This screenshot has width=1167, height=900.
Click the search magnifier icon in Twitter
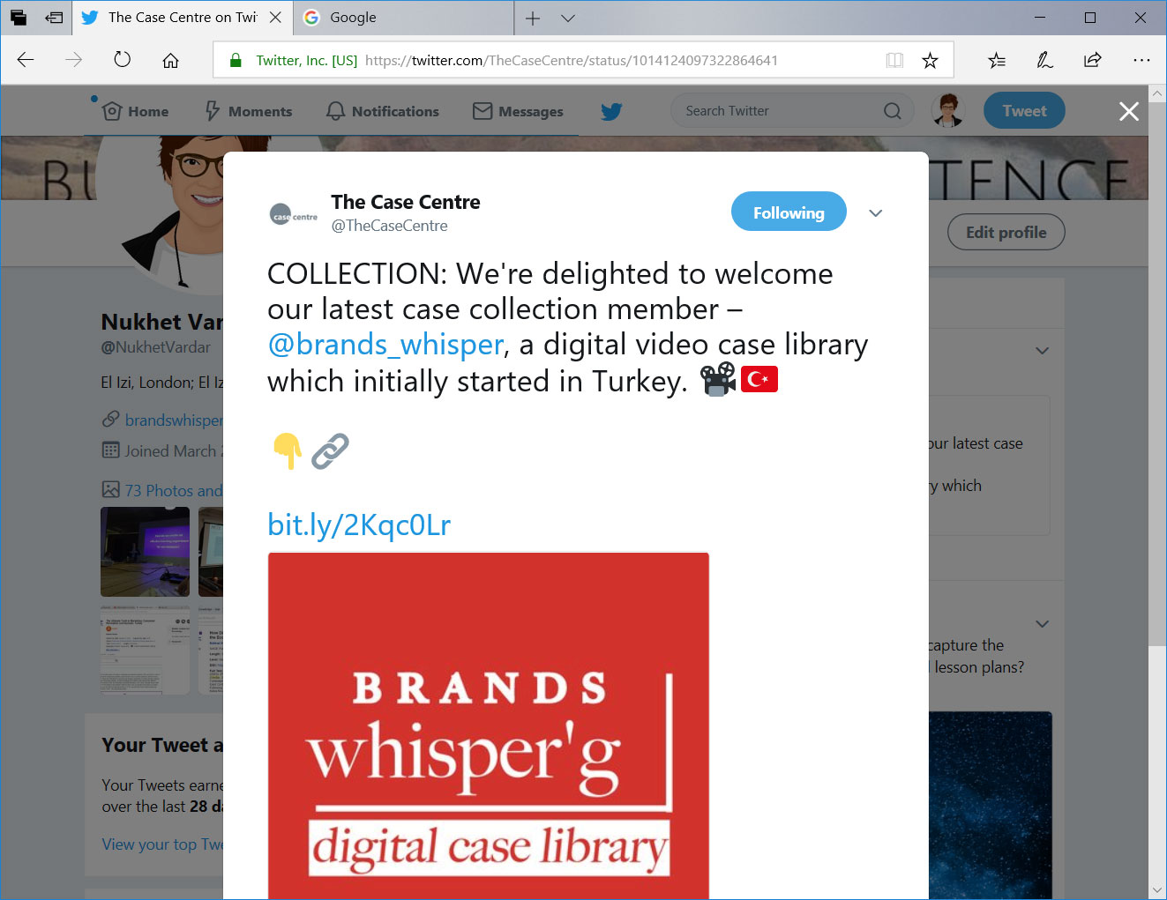(893, 111)
